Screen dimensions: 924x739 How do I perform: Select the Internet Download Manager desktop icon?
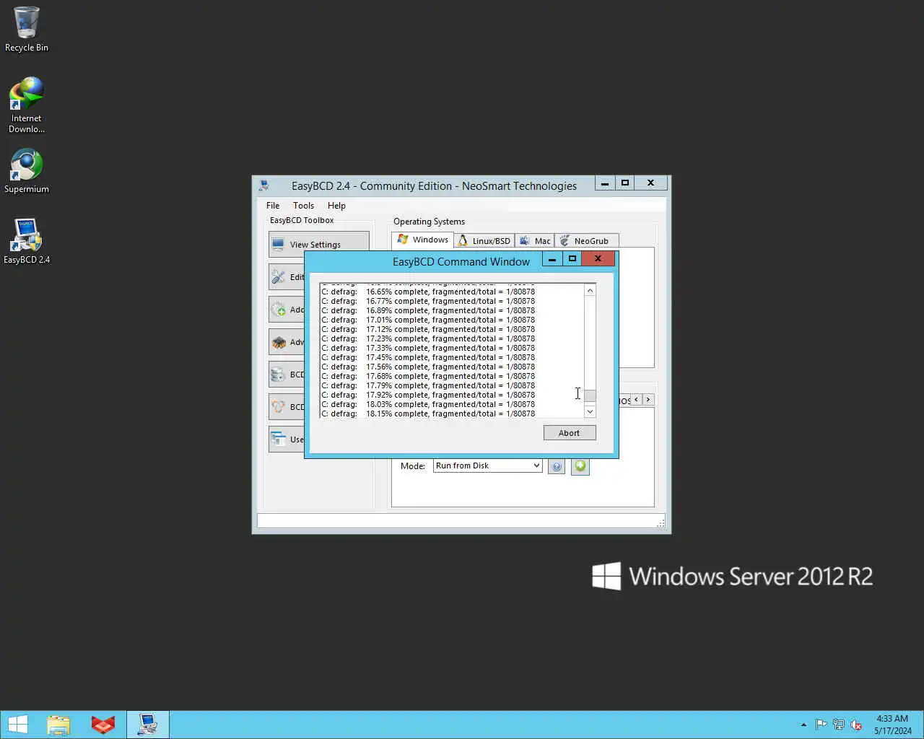26,105
